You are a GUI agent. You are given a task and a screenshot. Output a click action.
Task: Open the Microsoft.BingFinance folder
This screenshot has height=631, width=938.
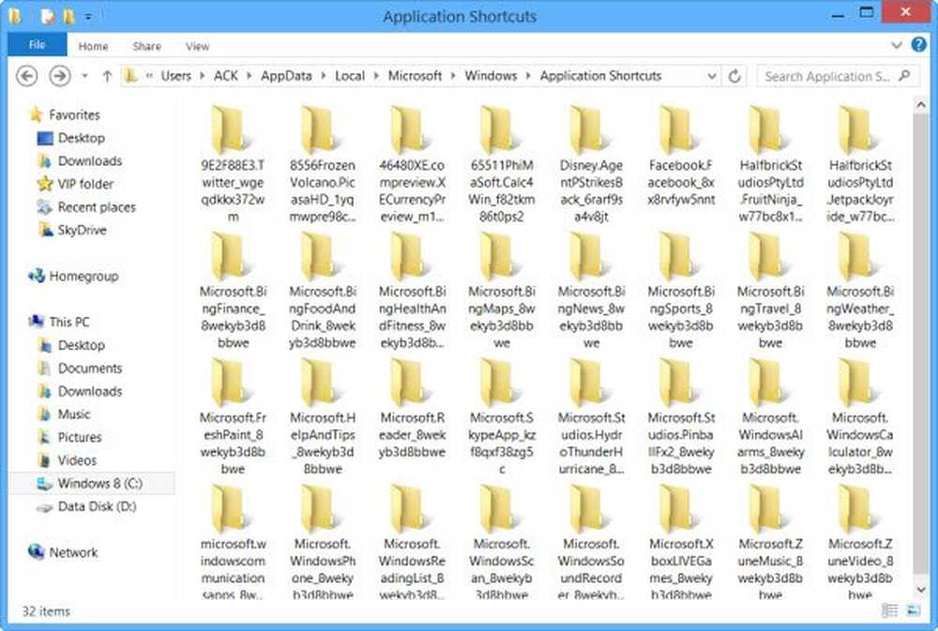click(x=233, y=291)
